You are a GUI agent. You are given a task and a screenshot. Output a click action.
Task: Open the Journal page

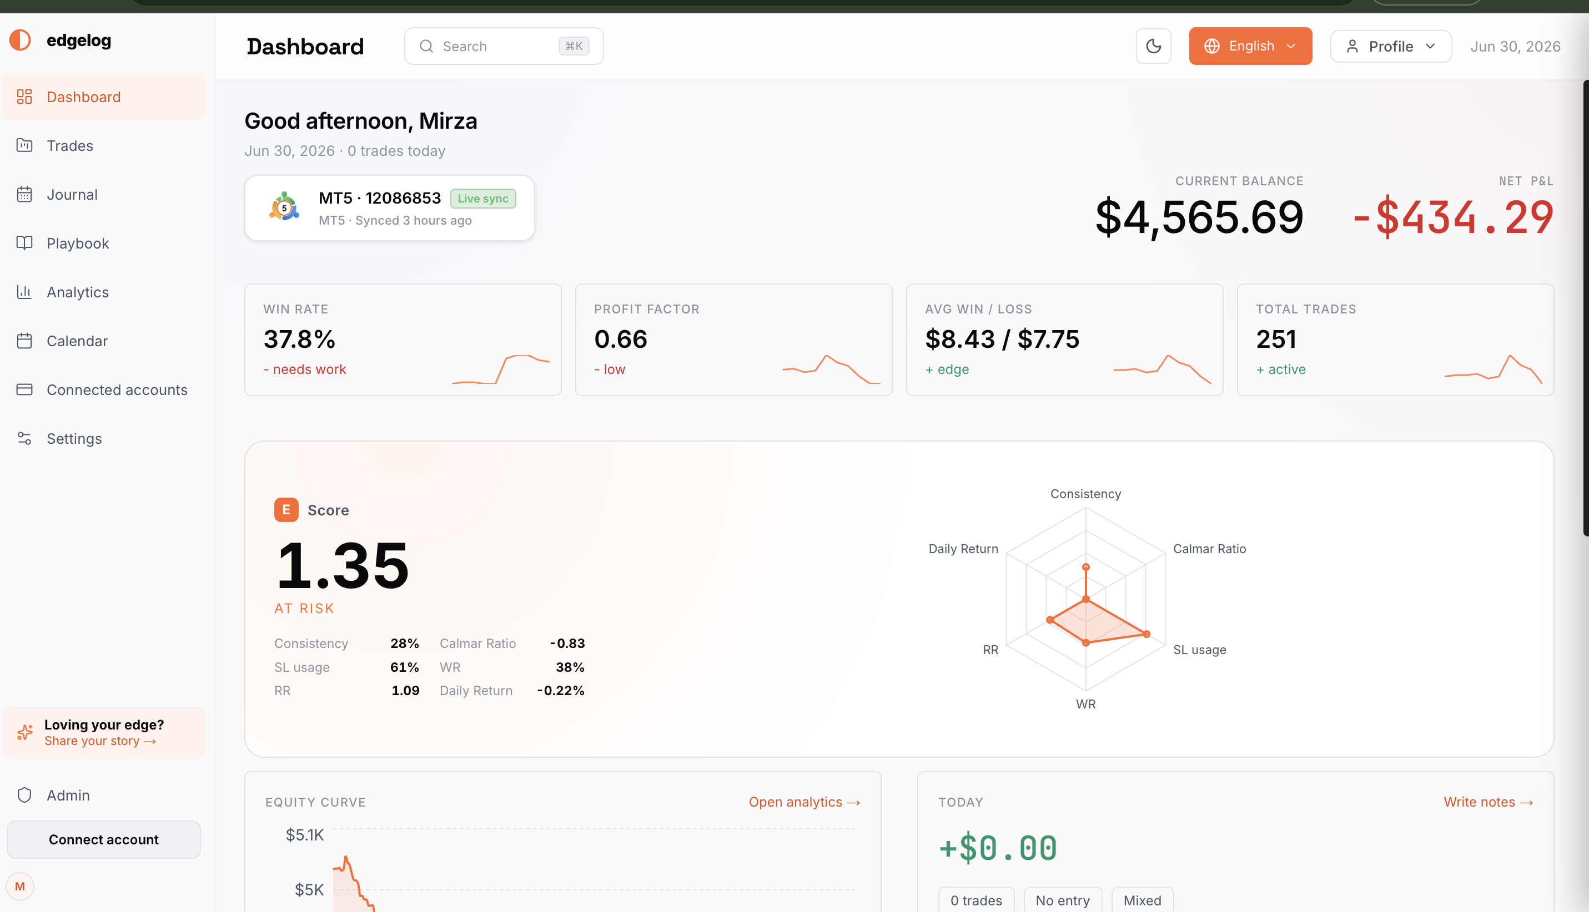click(x=104, y=194)
